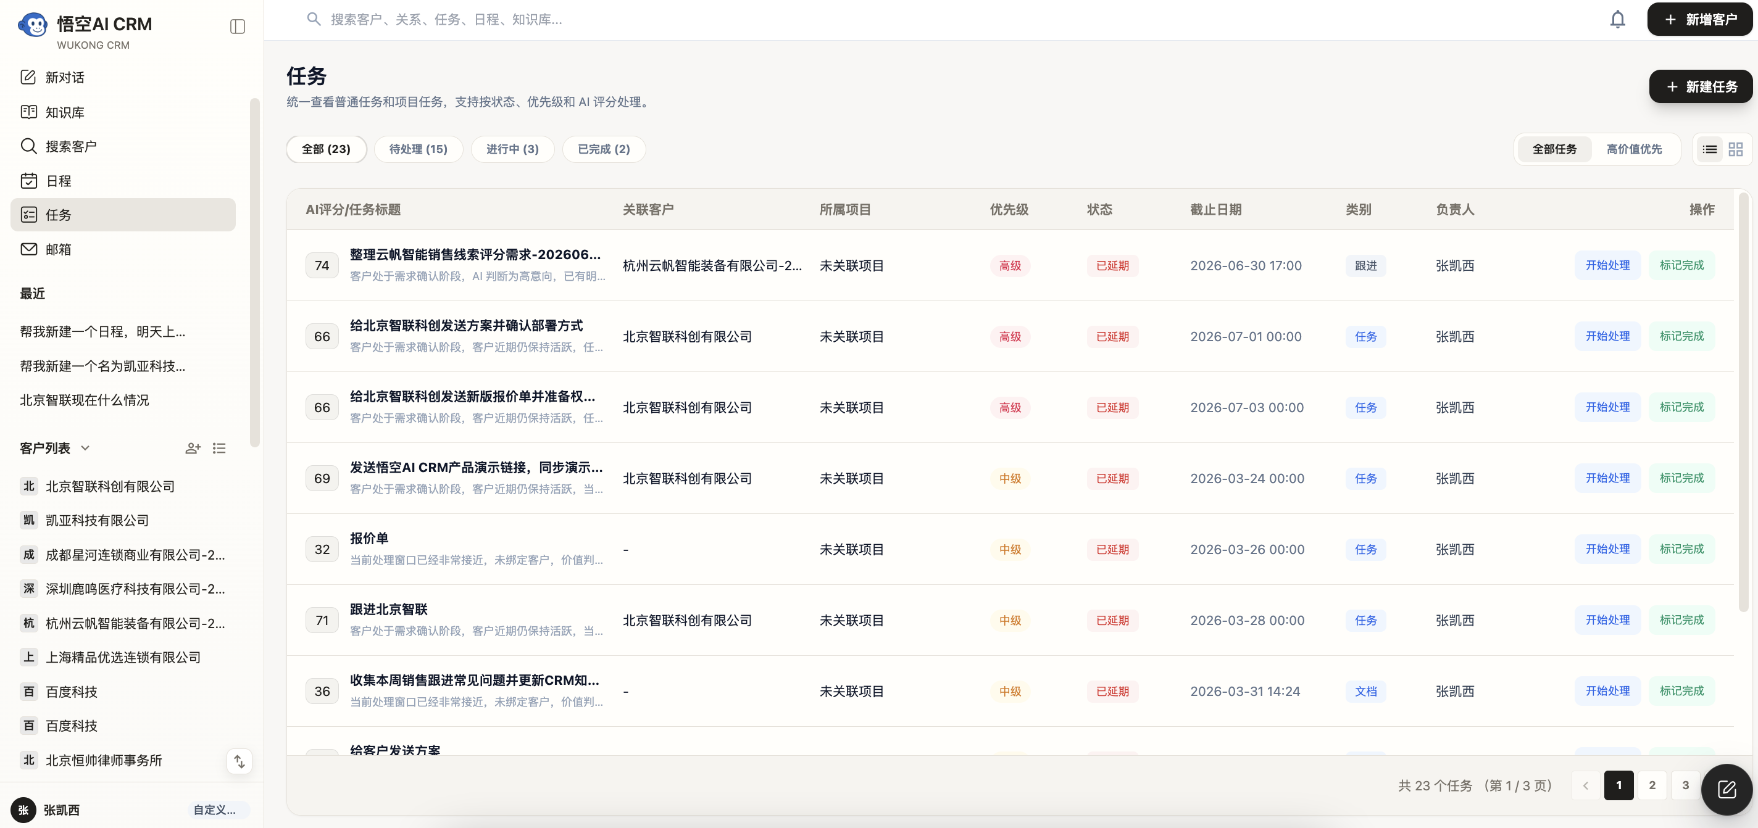Screen dimensions: 1758x828
Task: Click 新增客户 button
Action: click(1700, 19)
